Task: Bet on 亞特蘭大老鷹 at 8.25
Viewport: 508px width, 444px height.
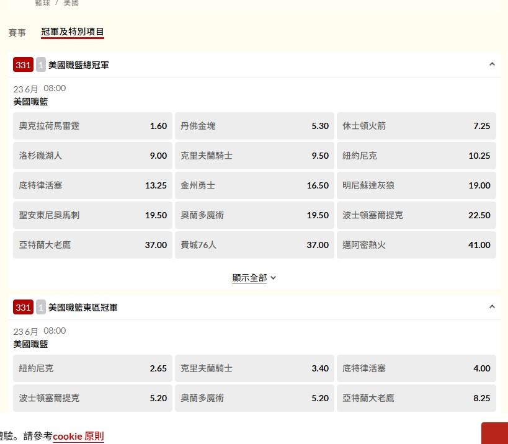Action: (416, 398)
